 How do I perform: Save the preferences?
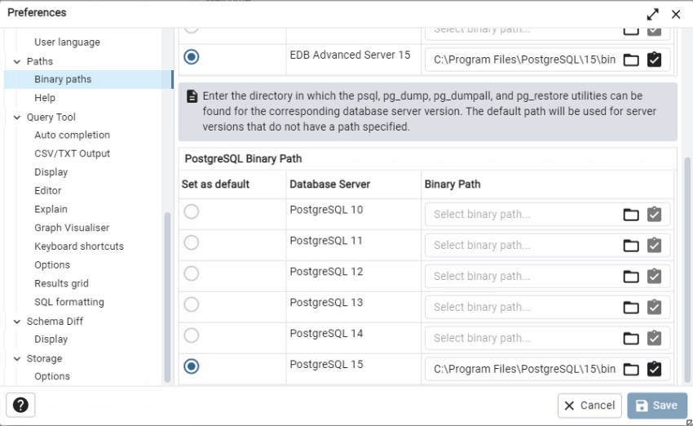656,406
